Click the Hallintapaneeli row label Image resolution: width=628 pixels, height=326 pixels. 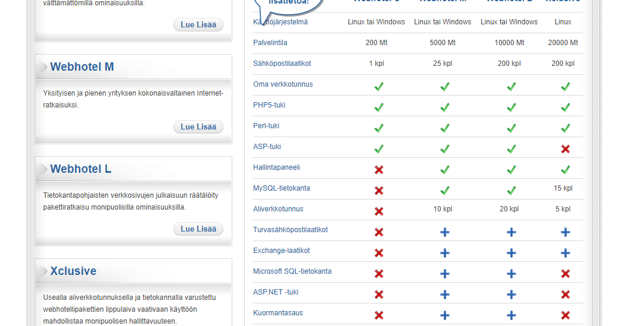[x=276, y=167]
